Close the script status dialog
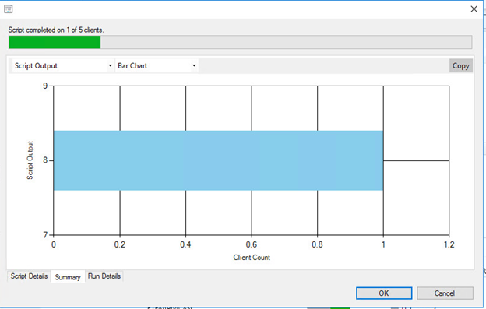Screen dimensions: 486x309 tap(474, 9)
